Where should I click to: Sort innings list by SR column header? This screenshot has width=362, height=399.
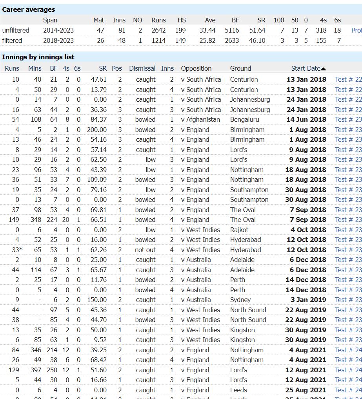103,68
